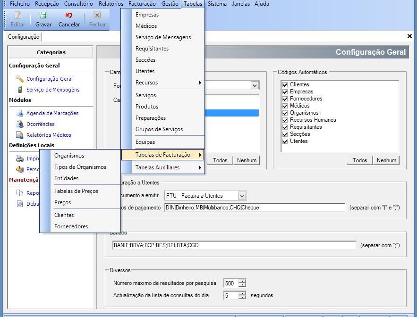Click Nenhum under Códigos Automáticos
Viewport: 417px width, 317px height.
point(386,160)
